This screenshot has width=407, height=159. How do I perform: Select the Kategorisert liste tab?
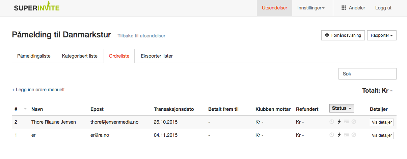click(80, 56)
